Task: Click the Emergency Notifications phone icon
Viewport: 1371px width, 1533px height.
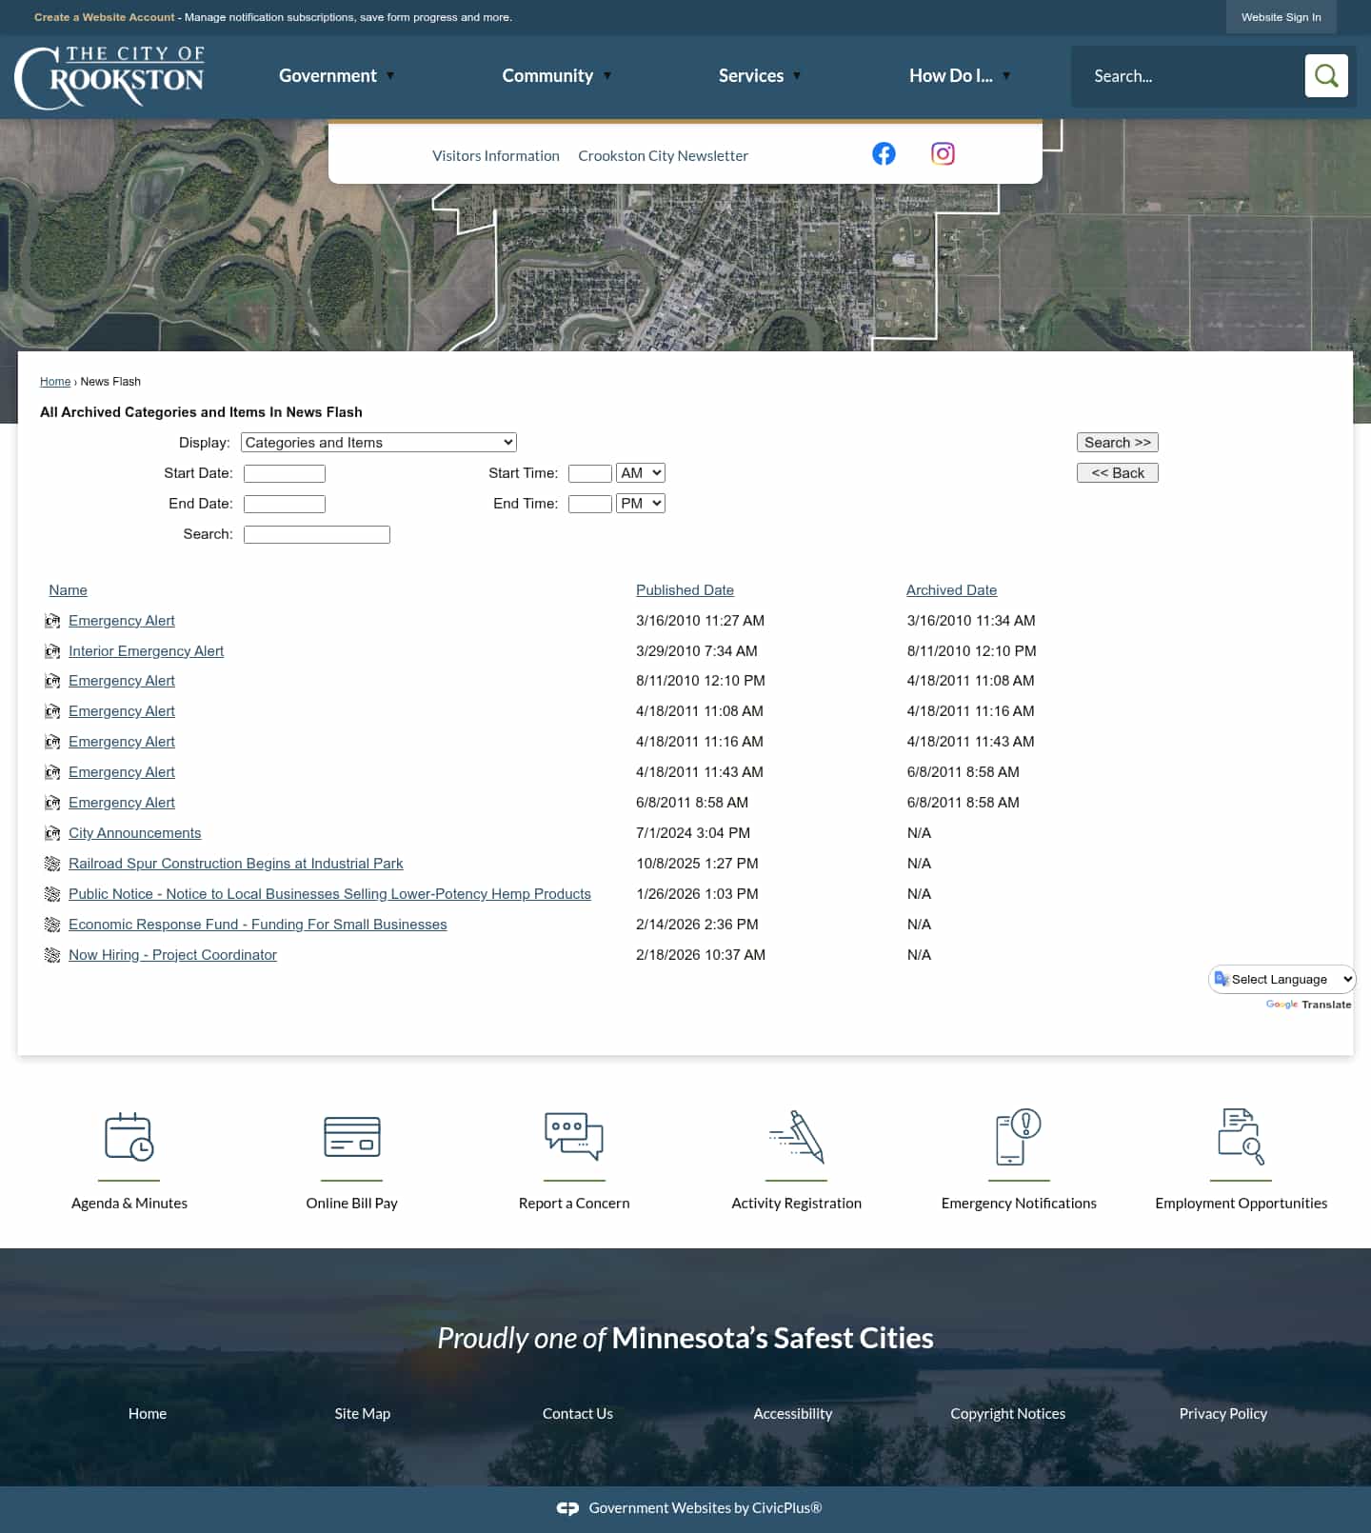Action: 1019,1136
